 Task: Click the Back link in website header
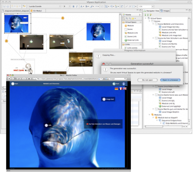click(116, 84)
